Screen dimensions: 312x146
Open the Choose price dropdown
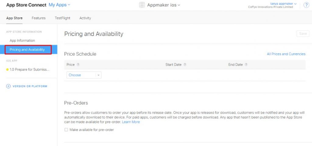point(84,75)
